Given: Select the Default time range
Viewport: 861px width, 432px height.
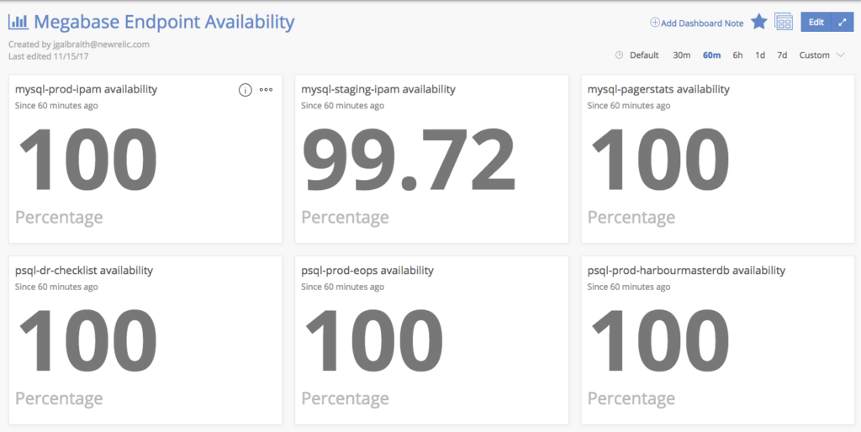Looking at the screenshot, I should pos(644,55).
